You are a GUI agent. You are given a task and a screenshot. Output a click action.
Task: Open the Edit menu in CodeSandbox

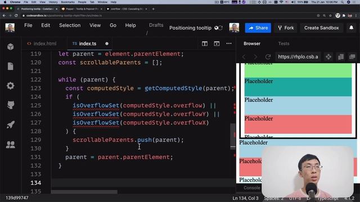[x=46, y=25]
